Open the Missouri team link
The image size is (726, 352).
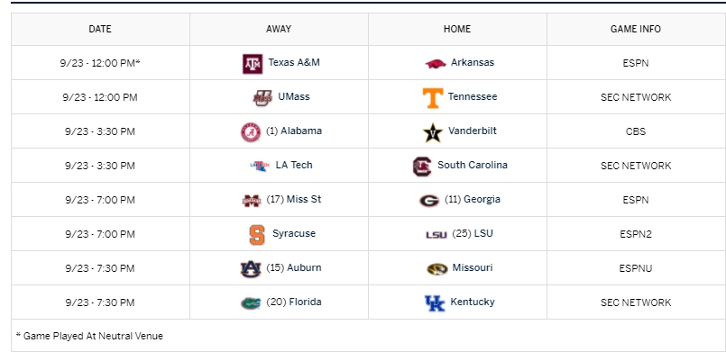pos(473,267)
